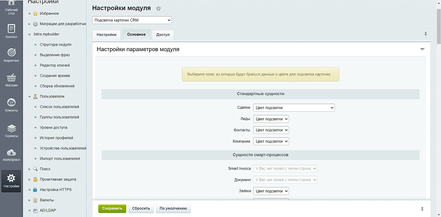This screenshot has width=441, height=217.
Task: Open the module selector Подсветка карточек CRM
Action: [x=132, y=20]
